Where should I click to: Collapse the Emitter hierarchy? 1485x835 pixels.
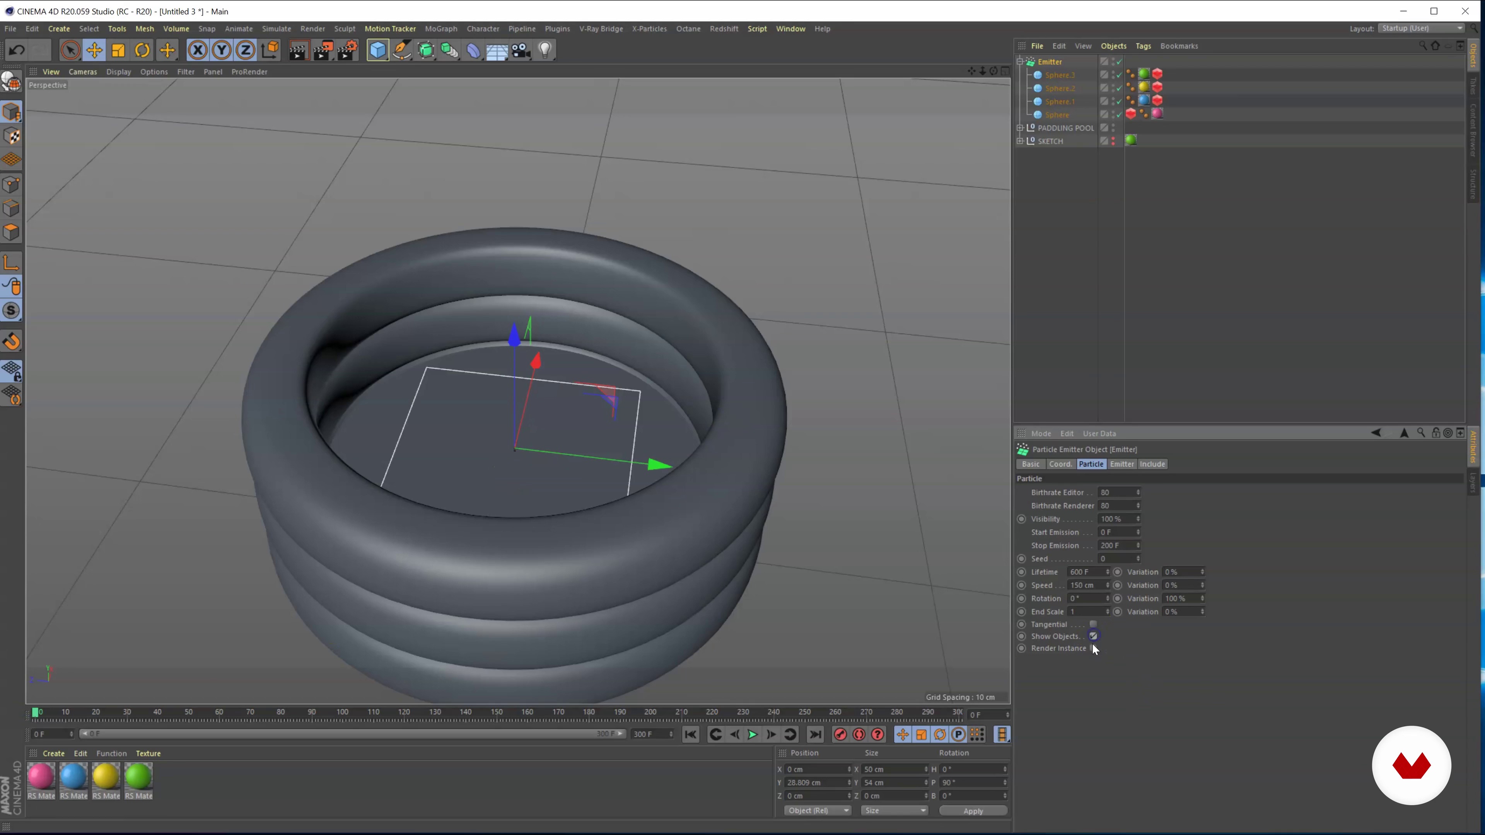coord(1020,62)
